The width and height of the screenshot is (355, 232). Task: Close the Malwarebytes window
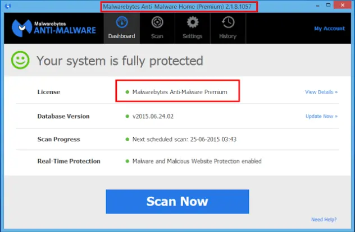point(342,5)
